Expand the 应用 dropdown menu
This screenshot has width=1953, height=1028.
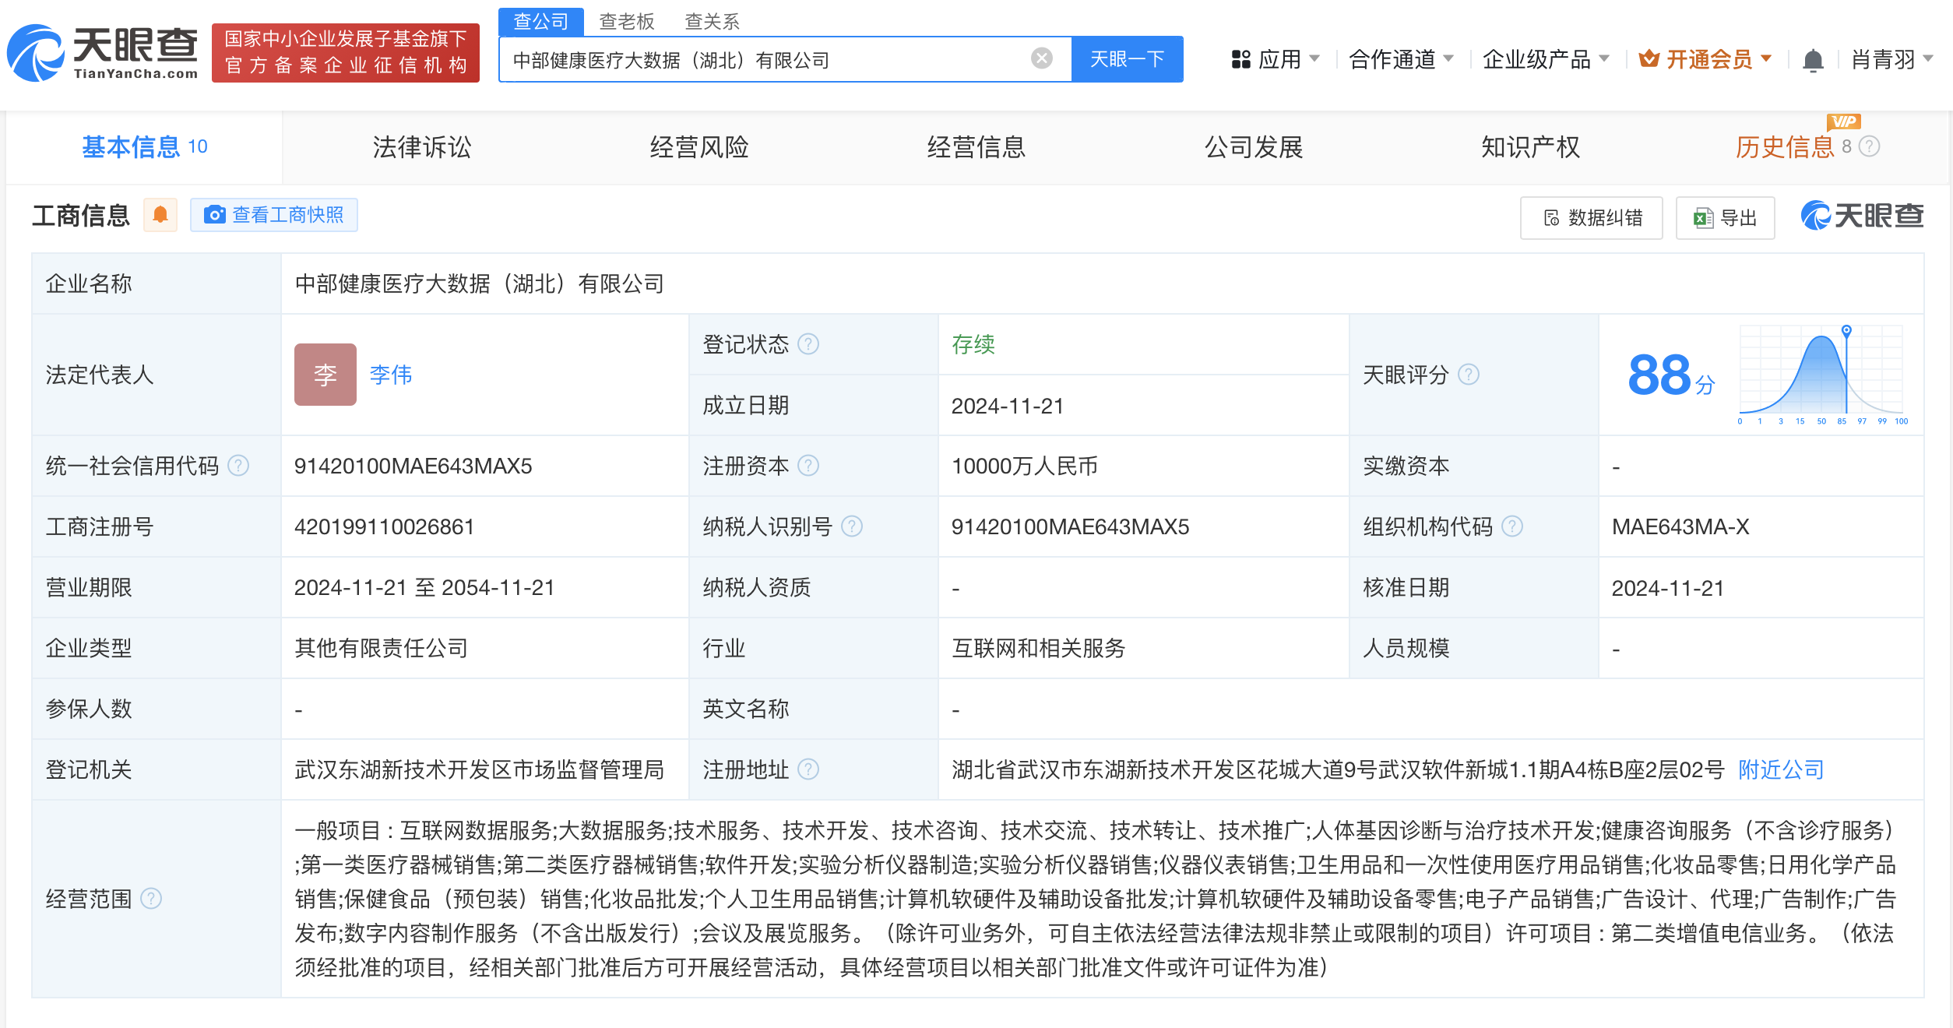click(1276, 59)
